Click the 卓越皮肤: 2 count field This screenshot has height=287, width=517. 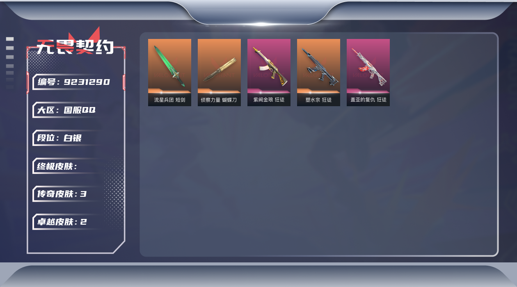point(68,222)
